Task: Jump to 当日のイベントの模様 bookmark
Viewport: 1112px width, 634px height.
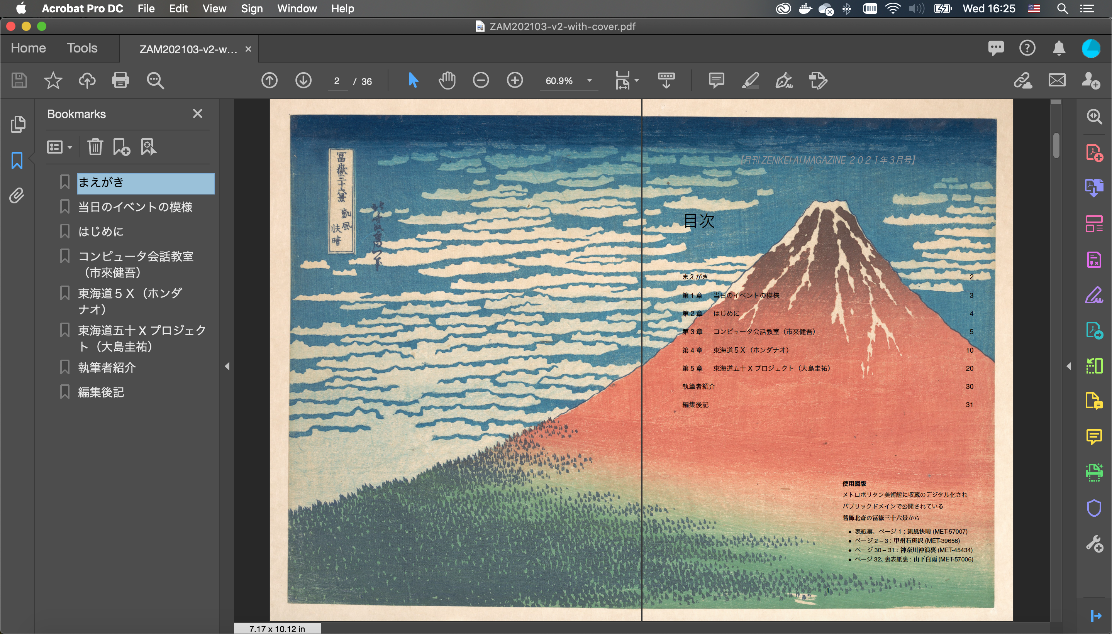Action: [135, 207]
